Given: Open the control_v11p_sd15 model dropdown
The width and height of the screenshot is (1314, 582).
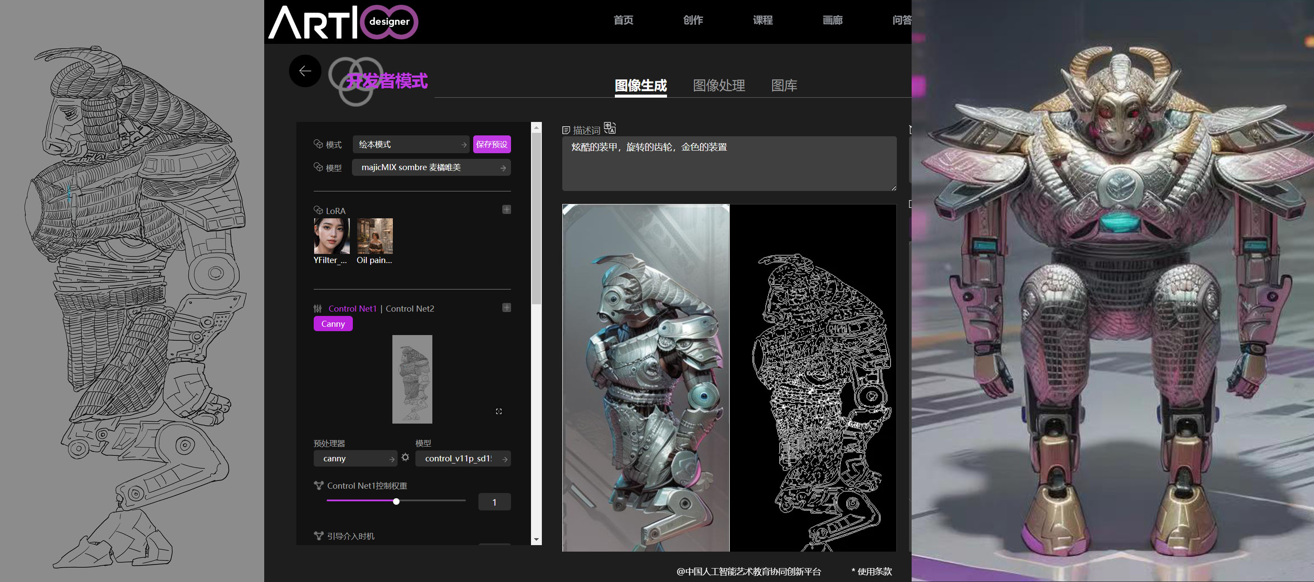Looking at the screenshot, I should coord(463,458).
